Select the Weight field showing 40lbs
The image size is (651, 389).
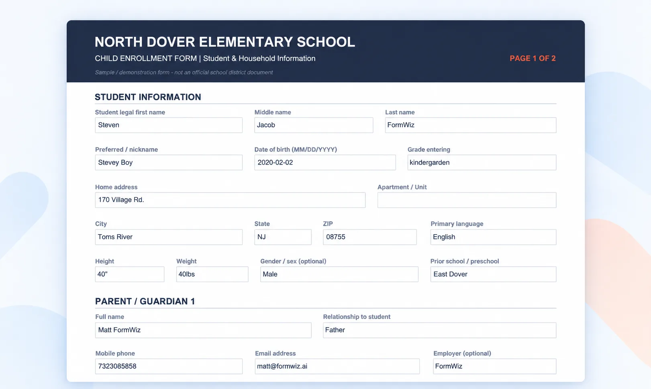tap(212, 274)
